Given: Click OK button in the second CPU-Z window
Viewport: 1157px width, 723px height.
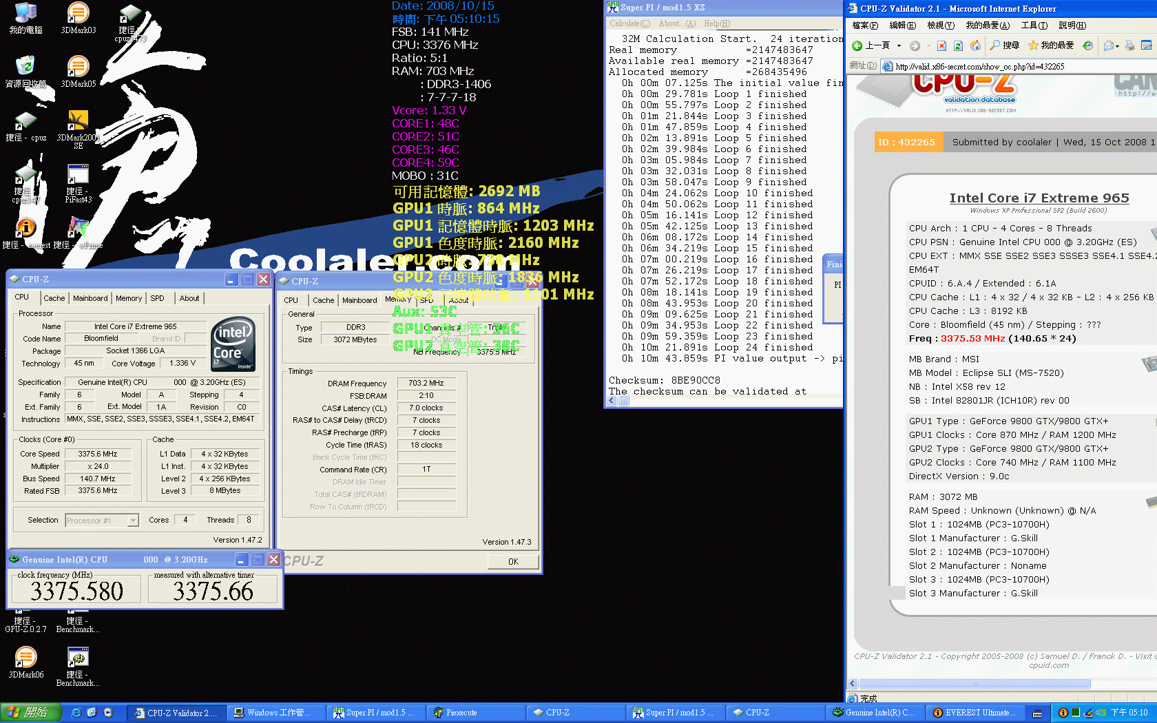Looking at the screenshot, I should coord(513,562).
